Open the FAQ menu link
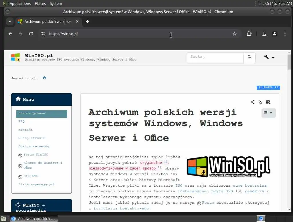This screenshot has width=293, height=222. click(x=21, y=122)
